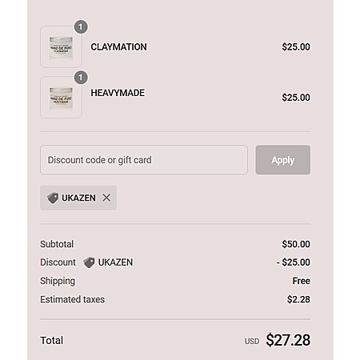The image size is (360, 360).
Task: Remove the UKAZEN discount code
Action: 106,198
